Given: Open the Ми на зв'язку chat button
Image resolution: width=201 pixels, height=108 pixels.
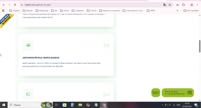Looking at the screenshot, I should pos(178,93).
